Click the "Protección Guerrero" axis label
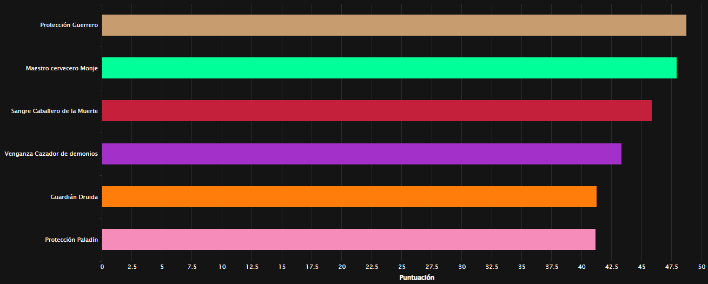 [69, 25]
